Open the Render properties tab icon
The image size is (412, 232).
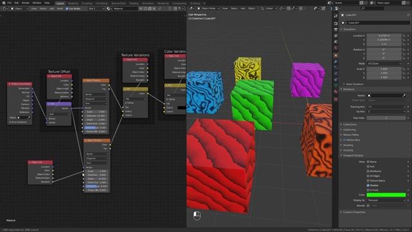pyautogui.click(x=335, y=23)
